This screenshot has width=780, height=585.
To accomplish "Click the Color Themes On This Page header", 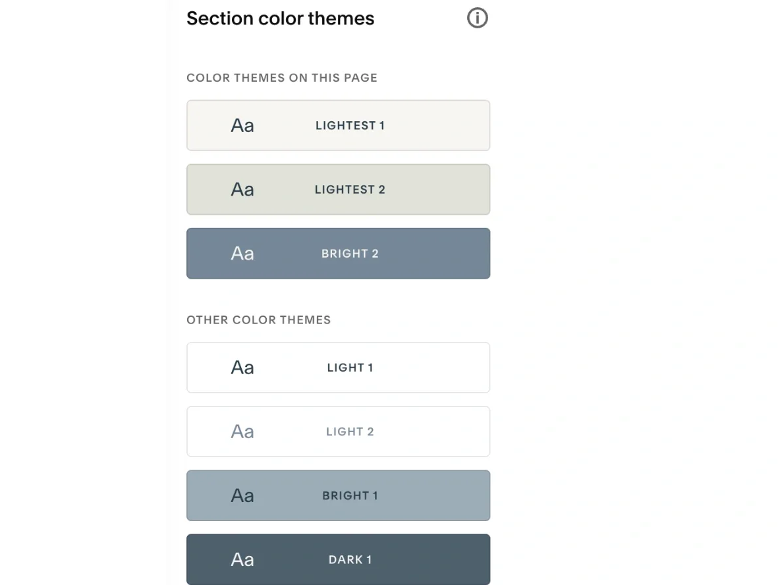I will (x=282, y=78).
